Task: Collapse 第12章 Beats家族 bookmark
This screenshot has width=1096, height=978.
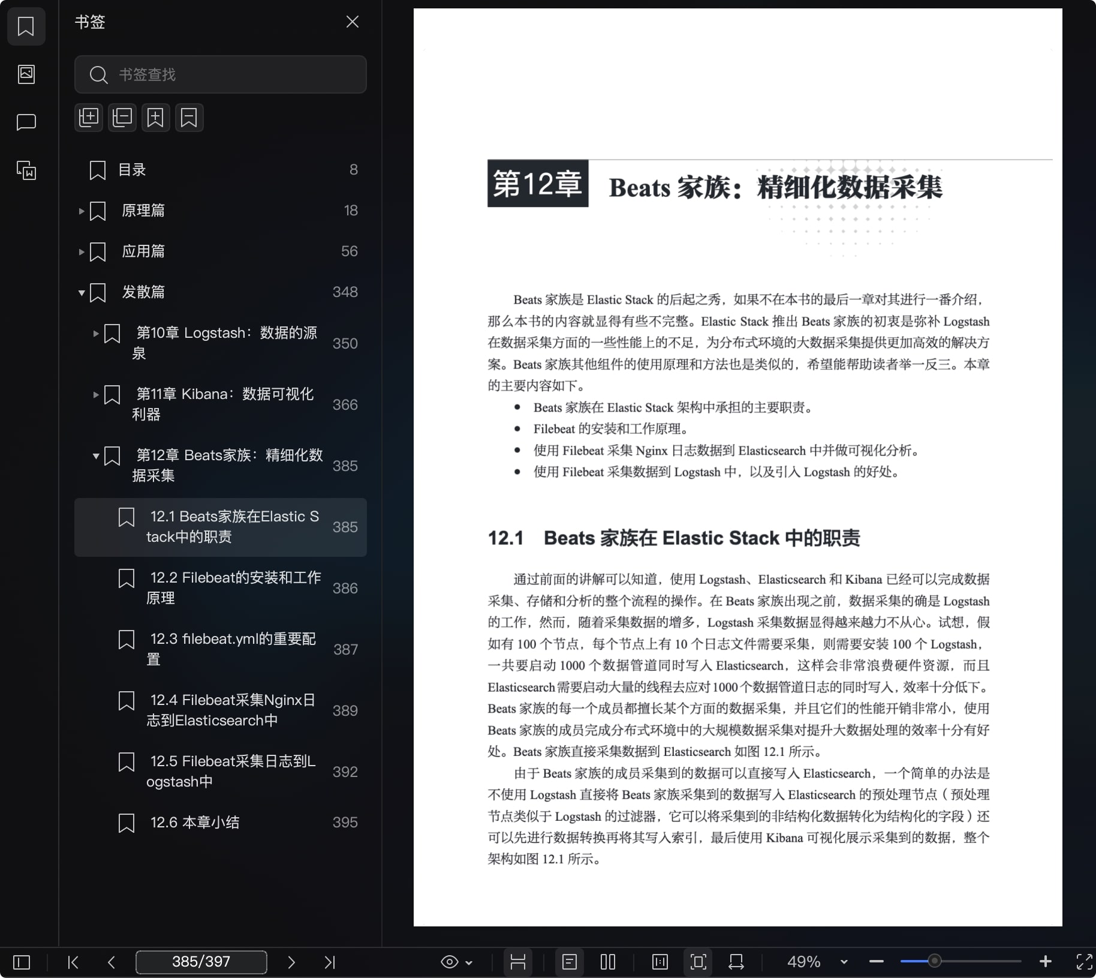Action: [x=96, y=456]
